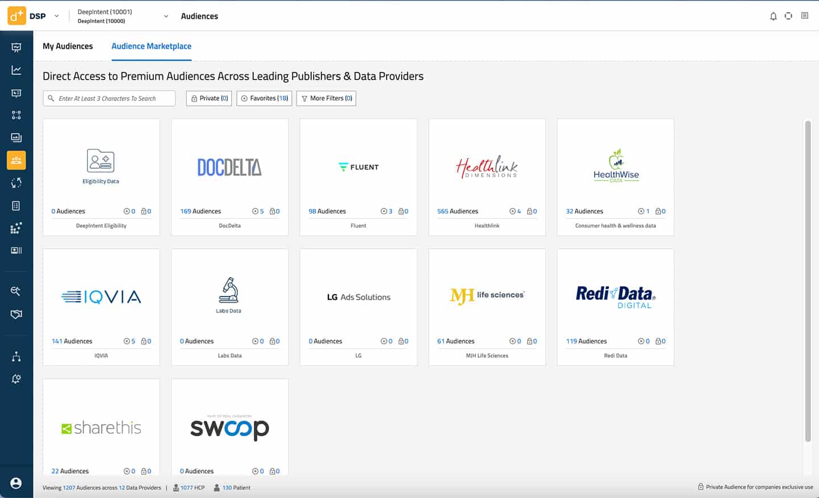Open the scatter dots sidebar icon
The image size is (819, 498).
tap(16, 228)
